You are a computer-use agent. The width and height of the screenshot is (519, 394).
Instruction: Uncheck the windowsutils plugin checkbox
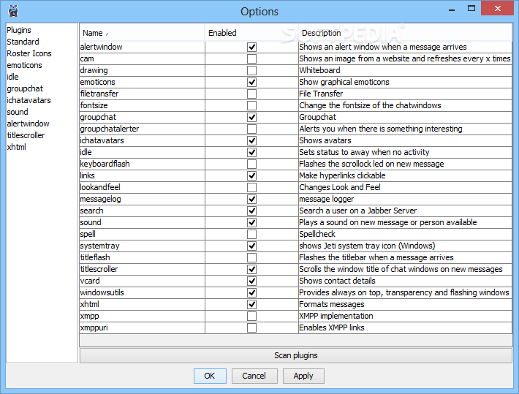(251, 292)
